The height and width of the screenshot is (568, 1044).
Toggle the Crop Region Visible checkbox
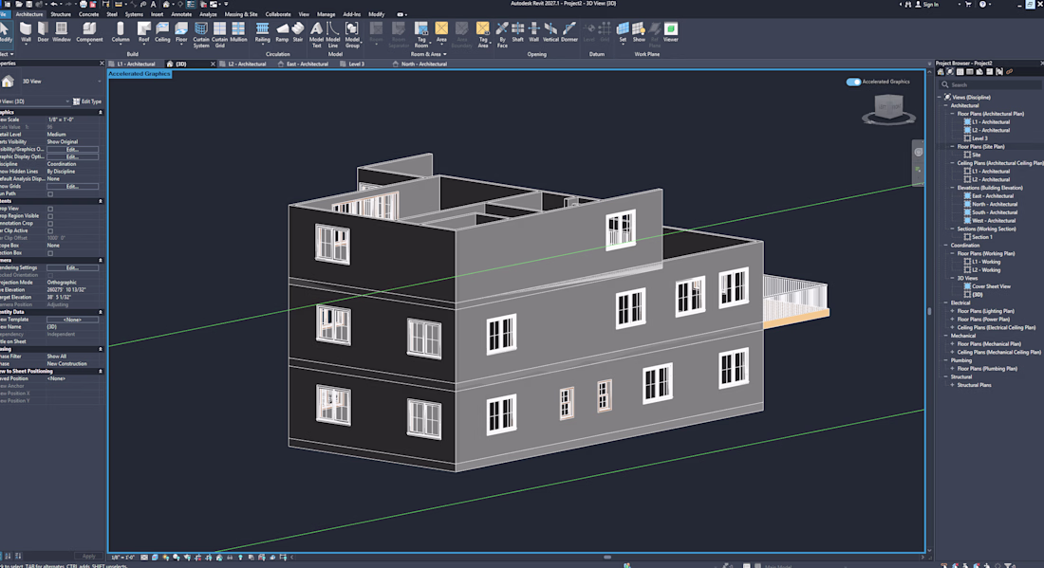(x=50, y=216)
